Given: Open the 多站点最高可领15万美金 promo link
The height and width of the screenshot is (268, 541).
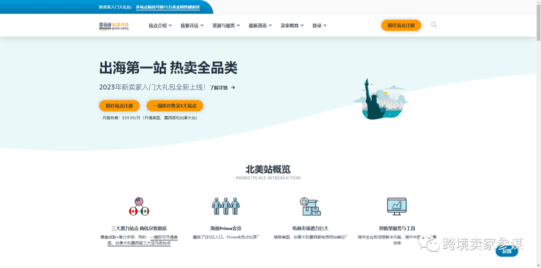Looking at the screenshot, I should point(168,7).
